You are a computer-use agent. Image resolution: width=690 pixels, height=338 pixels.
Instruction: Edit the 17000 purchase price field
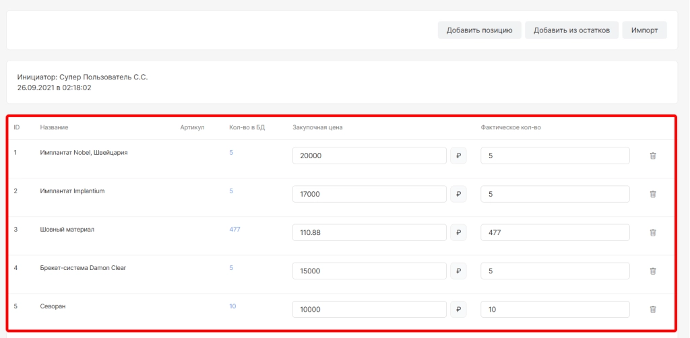click(x=369, y=194)
